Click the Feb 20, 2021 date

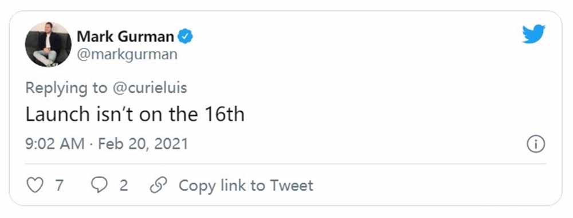(x=143, y=144)
